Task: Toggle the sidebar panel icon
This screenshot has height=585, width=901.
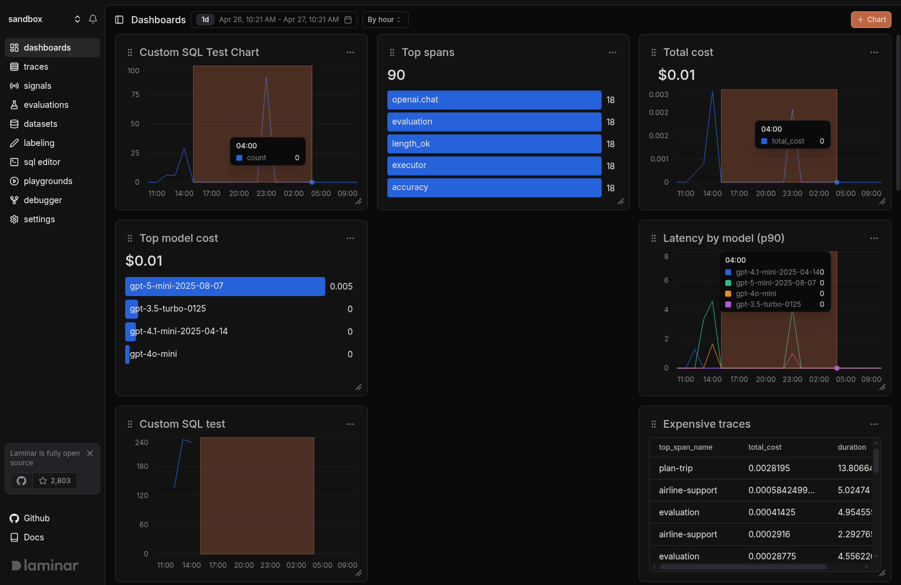Action: pyautogui.click(x=119, y=20)
